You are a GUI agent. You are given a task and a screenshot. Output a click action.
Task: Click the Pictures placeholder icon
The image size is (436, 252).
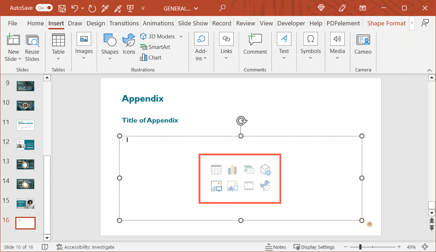click(216, 186)
